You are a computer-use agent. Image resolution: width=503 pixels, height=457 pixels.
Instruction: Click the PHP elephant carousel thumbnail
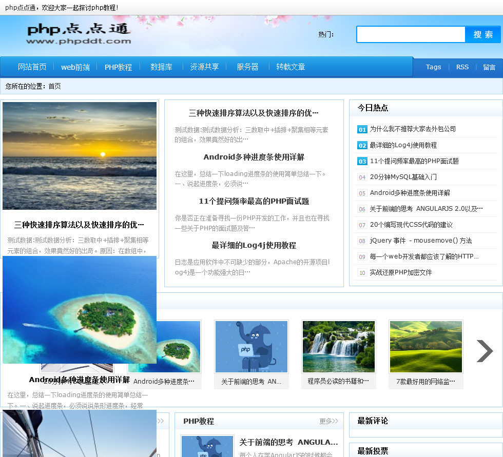coord(252,346)
